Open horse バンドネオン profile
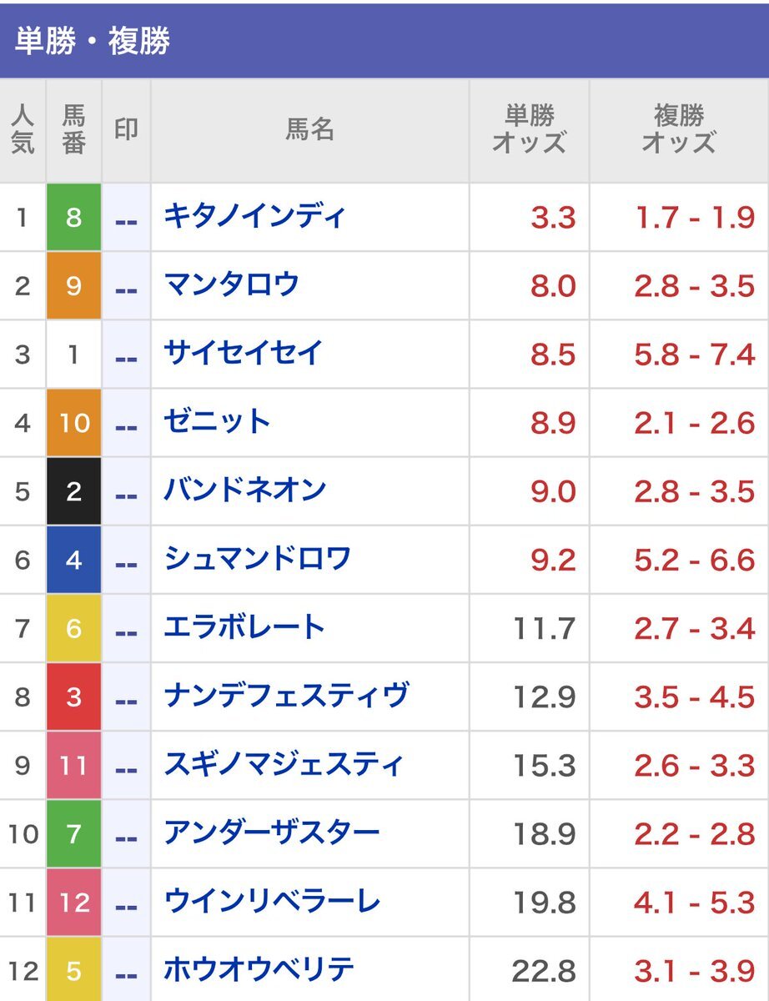 point(244,490)
